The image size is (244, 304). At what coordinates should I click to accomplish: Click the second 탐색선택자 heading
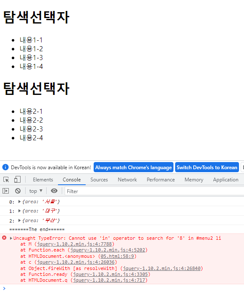[x=36, y=89]
